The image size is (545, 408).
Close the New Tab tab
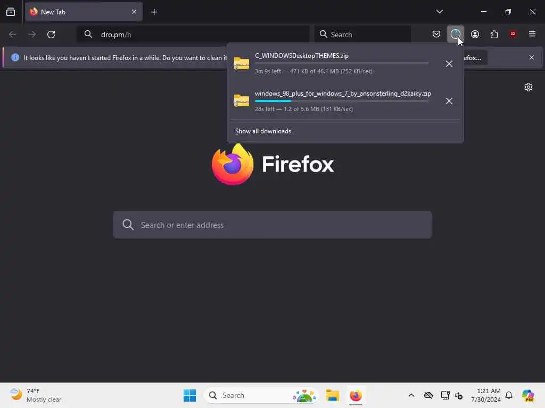[x=134, y=12]
